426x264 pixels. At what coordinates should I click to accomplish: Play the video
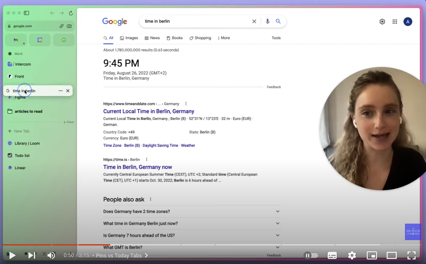click(x=12, y=255)
